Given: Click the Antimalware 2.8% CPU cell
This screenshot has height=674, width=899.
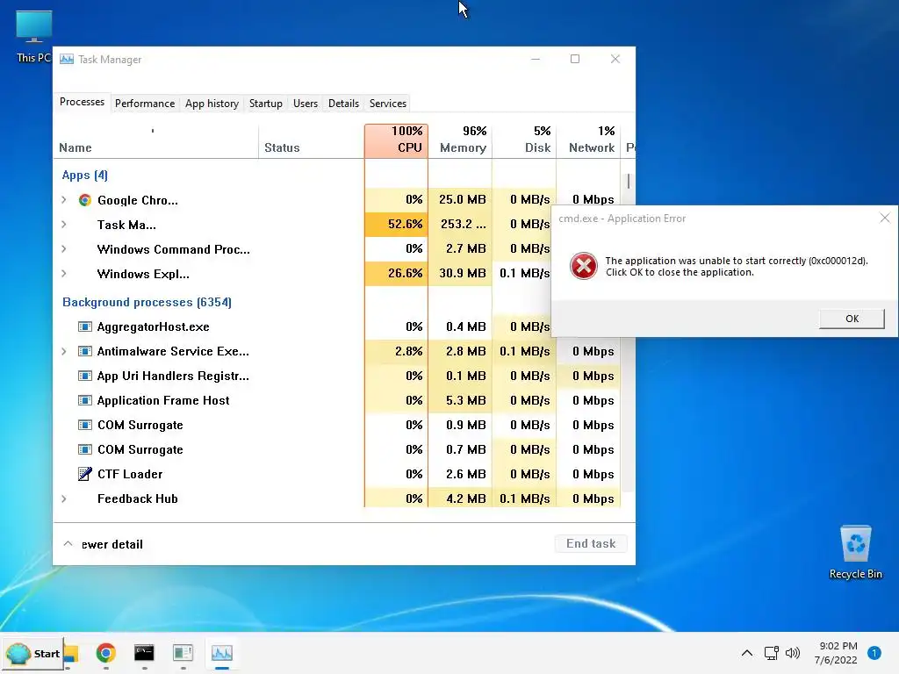Looking at the screenshot, I should point(396,351).
